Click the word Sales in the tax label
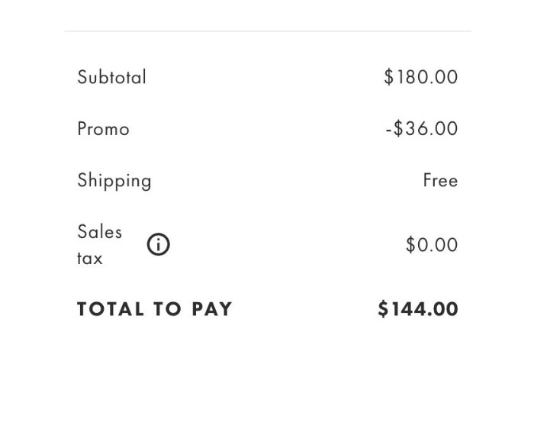 99,231
